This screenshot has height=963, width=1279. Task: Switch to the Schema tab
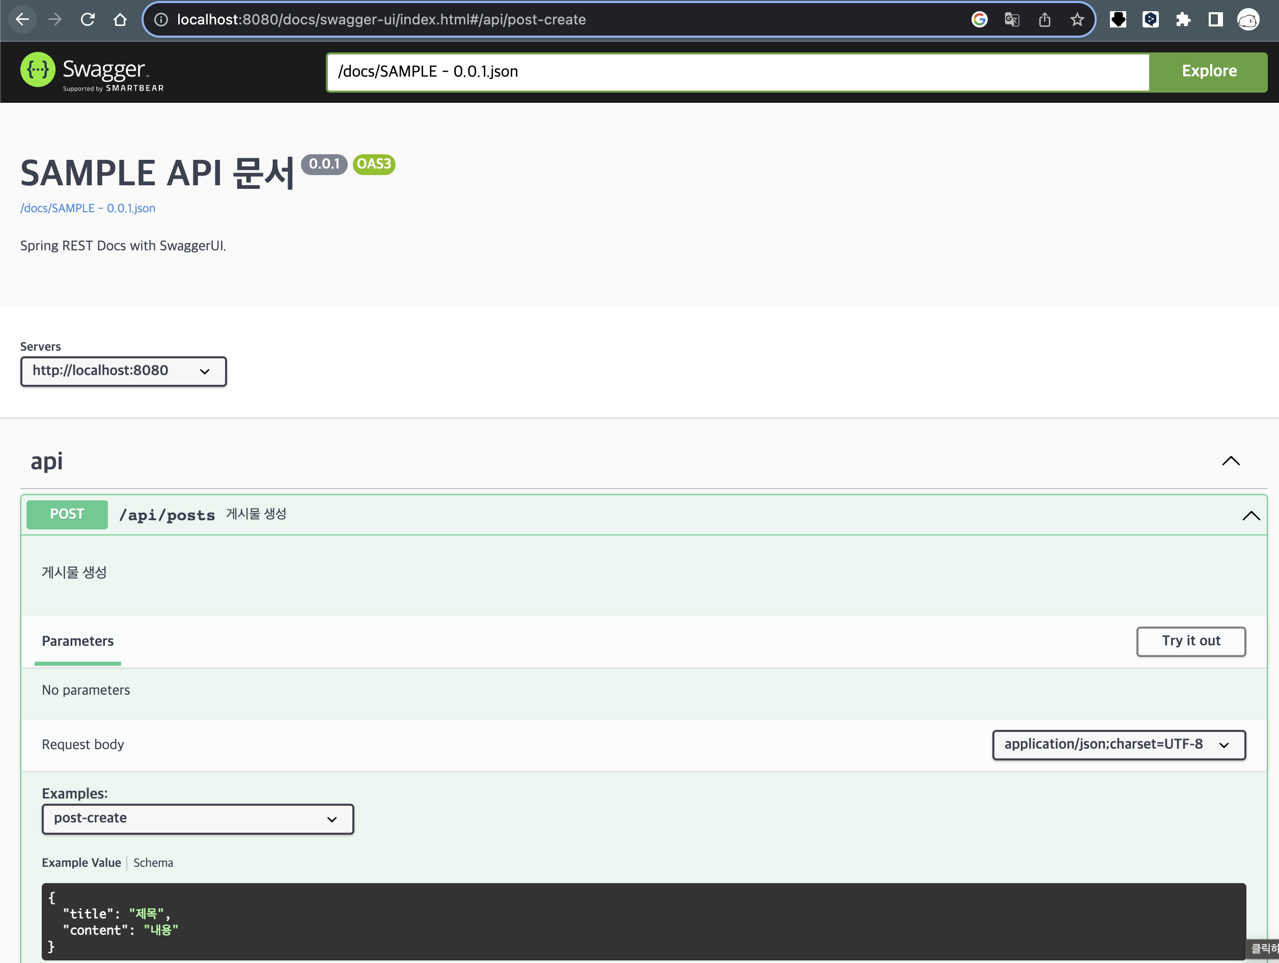click(x=153, y=862)
